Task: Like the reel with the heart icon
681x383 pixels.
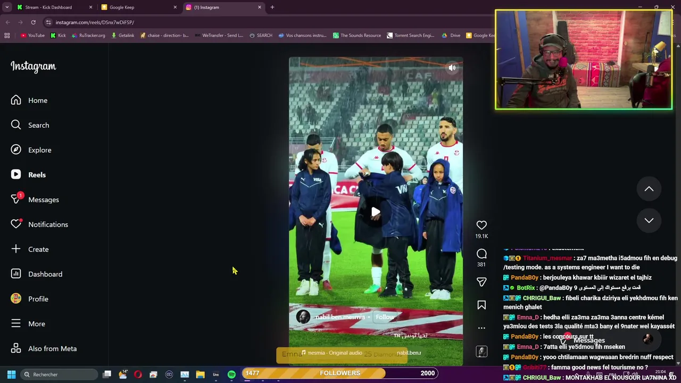Action: pyautogui.click(x=481, y=225)
